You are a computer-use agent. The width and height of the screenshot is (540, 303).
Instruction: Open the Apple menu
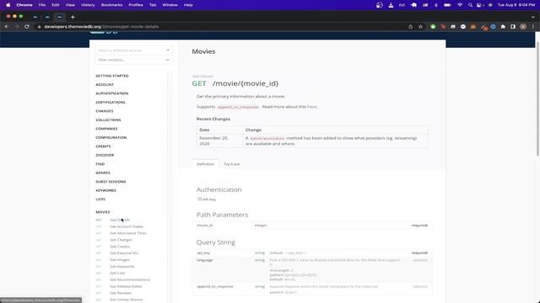[8, 5]
